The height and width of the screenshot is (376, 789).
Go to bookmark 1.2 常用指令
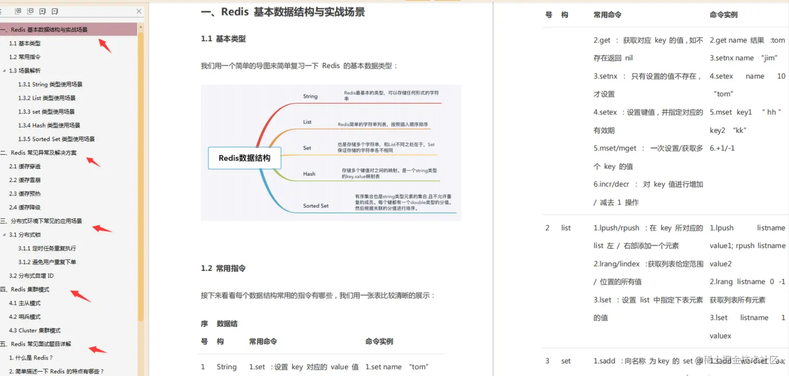25,57
